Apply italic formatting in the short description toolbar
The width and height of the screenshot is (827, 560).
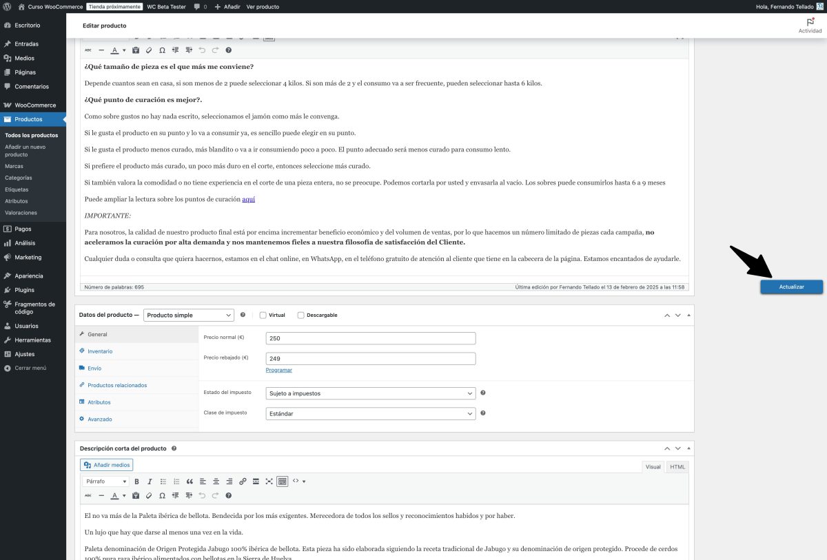150,481
